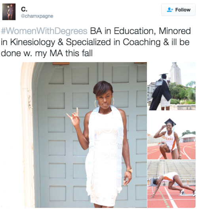Click the gold watch in the main photo

point(129,170)
